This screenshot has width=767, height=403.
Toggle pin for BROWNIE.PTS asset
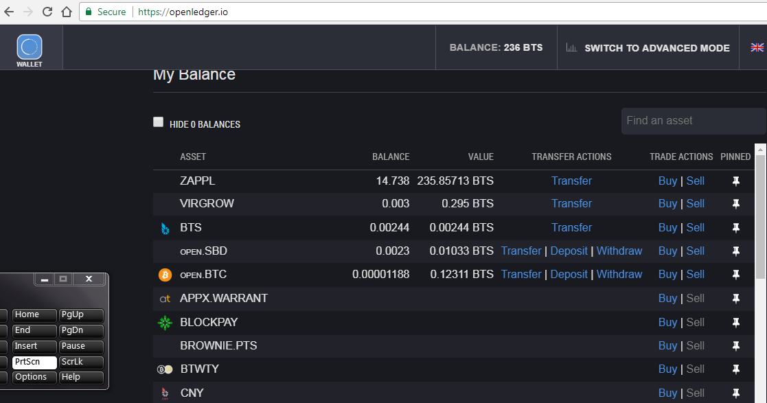pos(735,346)
